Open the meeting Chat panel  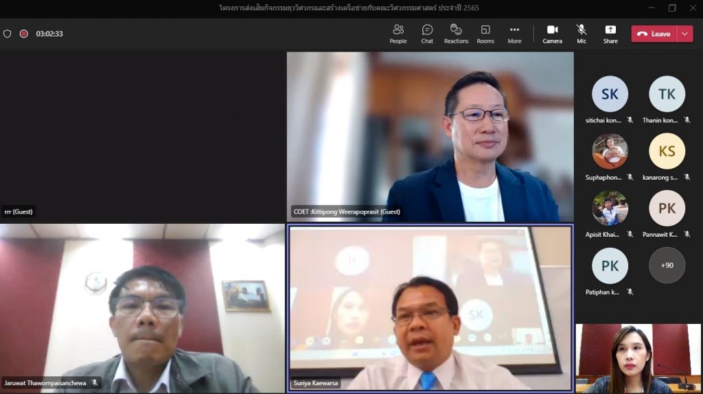click(427, 34)
